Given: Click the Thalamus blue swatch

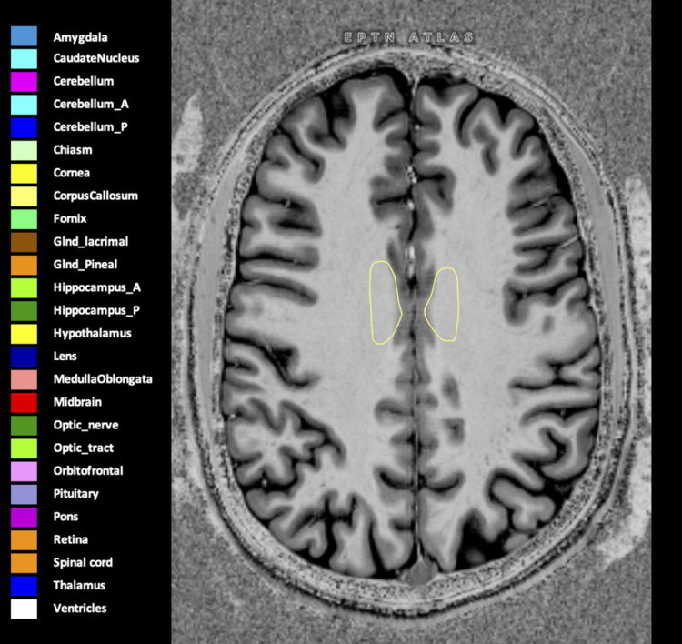Looking at the screenshot, I should (24, 586).
